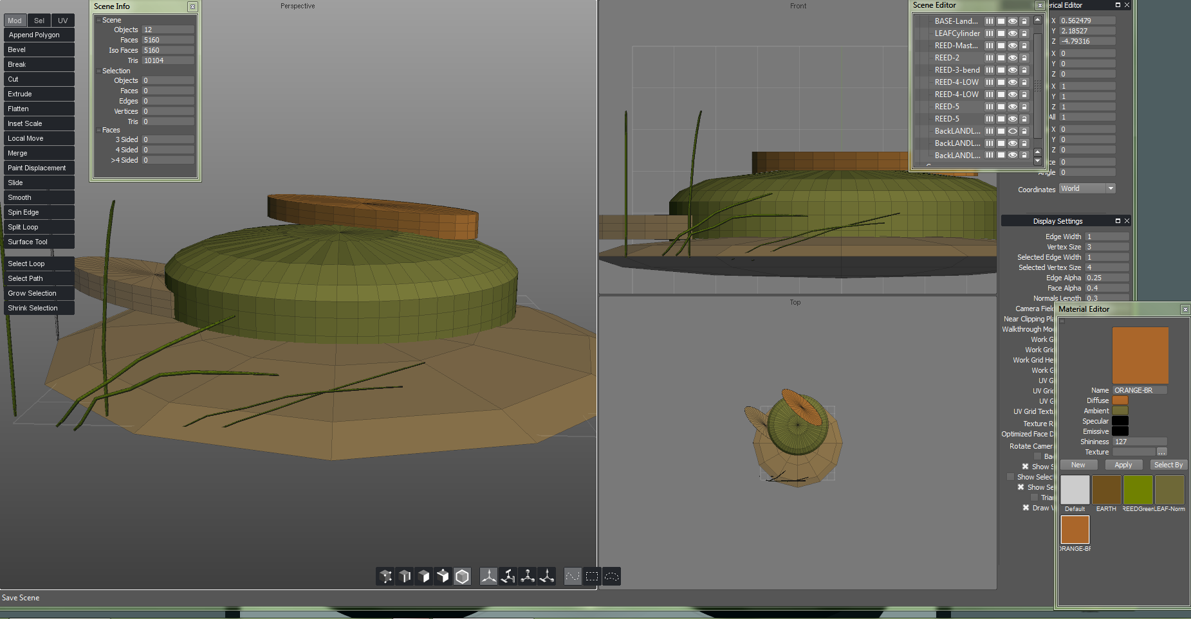
Task: Collapse the Selection section in Scene Info
Action: coord(98,71)
